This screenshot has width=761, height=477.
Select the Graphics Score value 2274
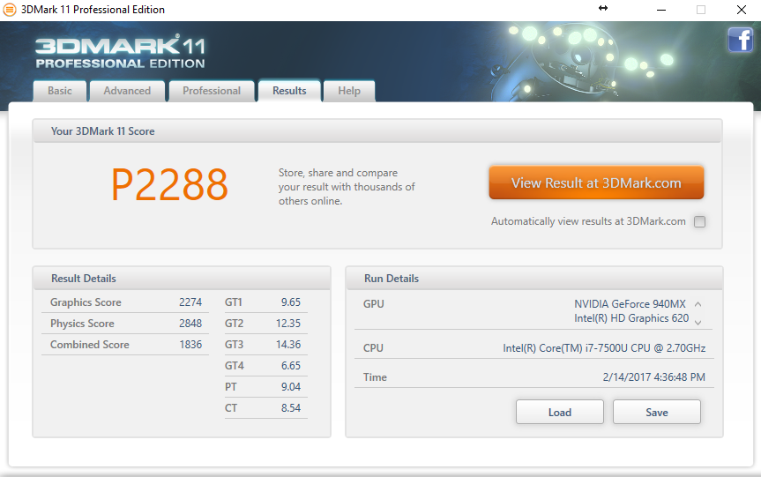(190, 302)
